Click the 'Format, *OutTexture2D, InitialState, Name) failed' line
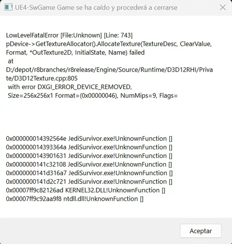 pos(75,53)
